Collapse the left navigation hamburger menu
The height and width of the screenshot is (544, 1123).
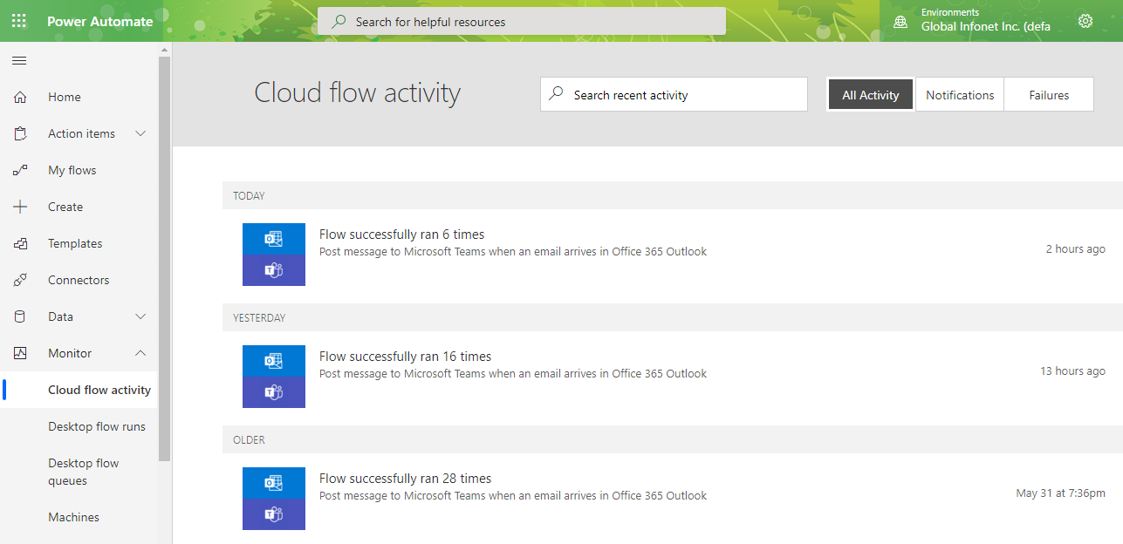click(19, 60)
